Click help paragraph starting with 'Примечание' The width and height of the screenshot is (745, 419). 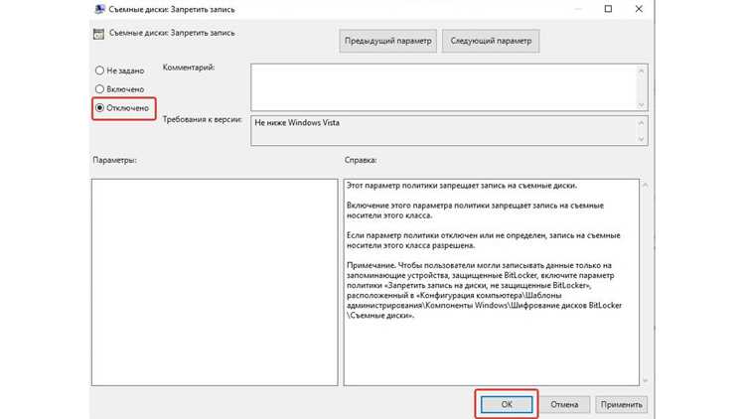(484, 290)
